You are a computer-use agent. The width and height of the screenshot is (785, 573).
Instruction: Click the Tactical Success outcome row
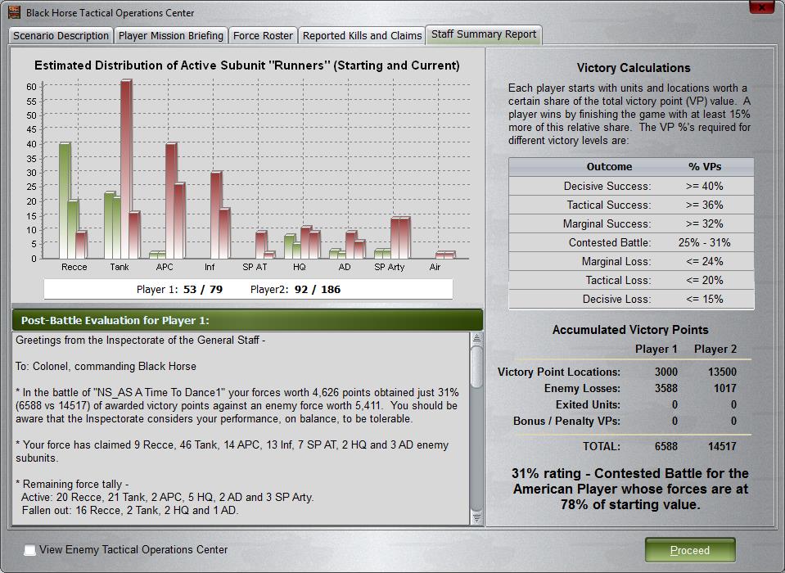pos(631,205)
